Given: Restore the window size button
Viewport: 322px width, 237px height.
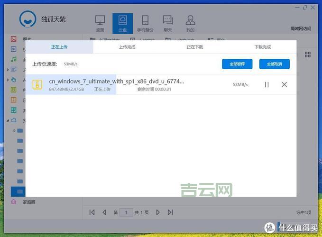Looking at the screenshot, I should click(x=305, y=8).
